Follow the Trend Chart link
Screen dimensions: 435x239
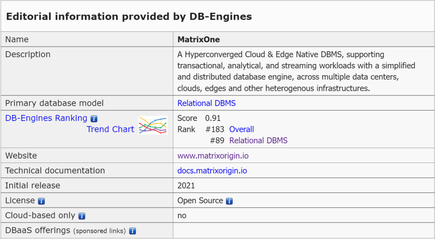tap(110, 129)
